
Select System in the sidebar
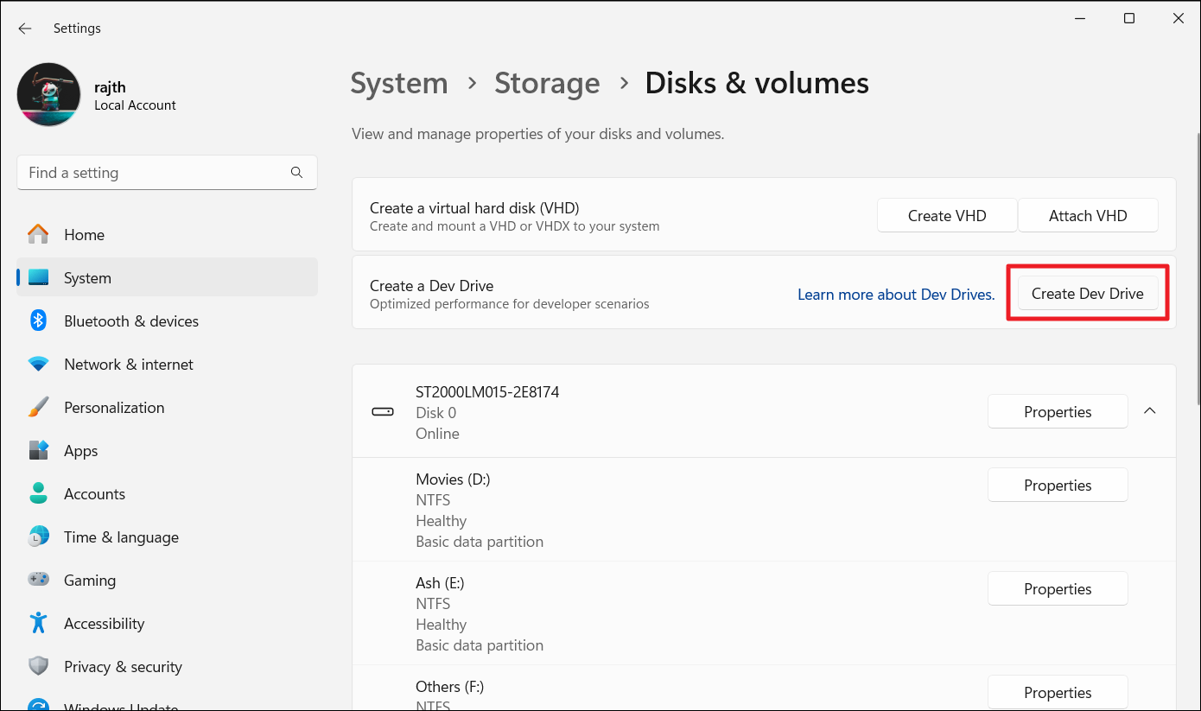pyautogui.click(x=87, y=278)
